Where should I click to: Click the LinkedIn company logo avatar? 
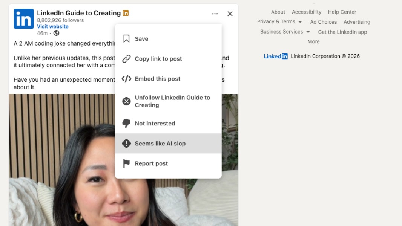tap(24, 19)
